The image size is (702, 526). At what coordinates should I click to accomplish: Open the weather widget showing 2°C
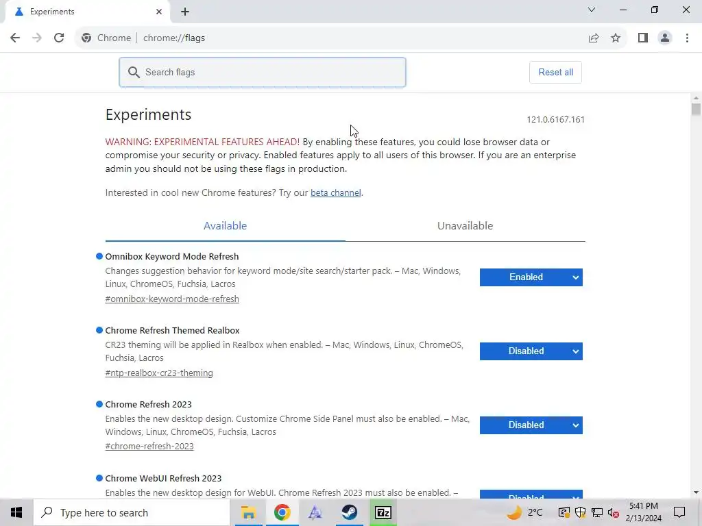524,512
